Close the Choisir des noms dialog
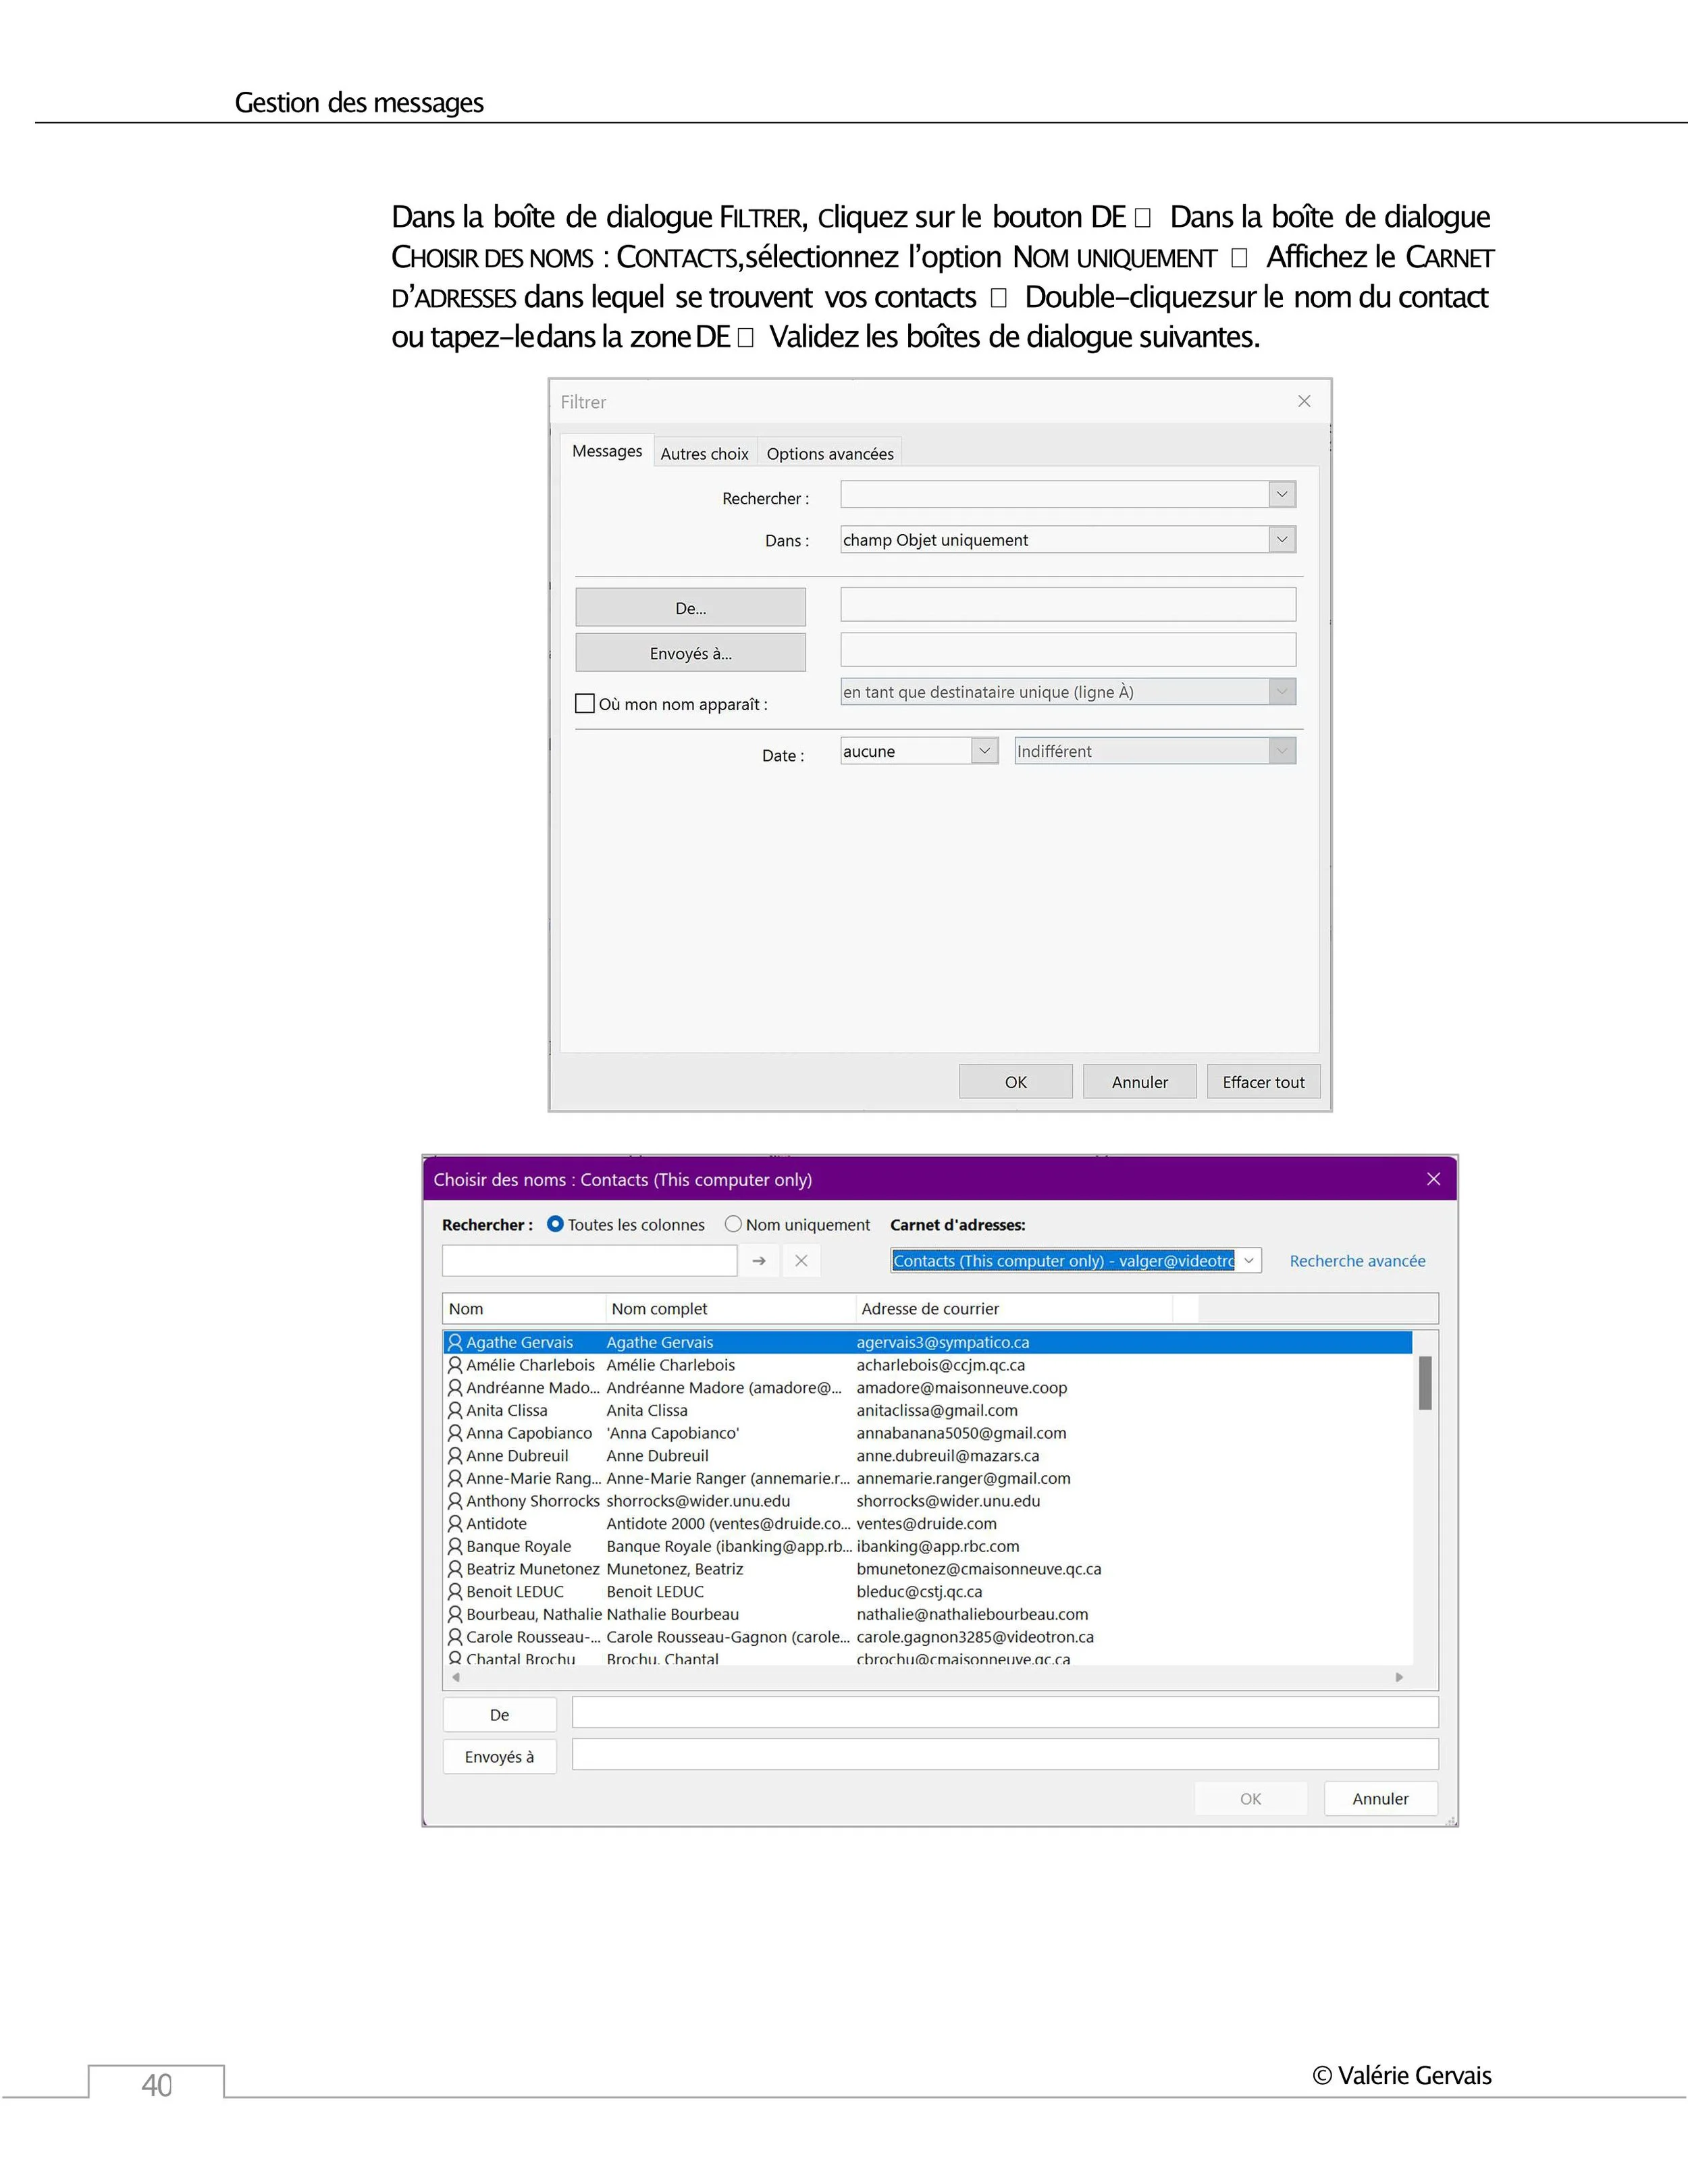 tap(1433, 1179)
